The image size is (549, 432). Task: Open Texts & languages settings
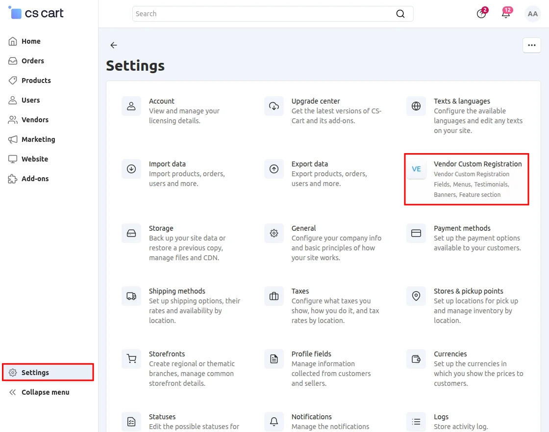pyautogui.click(x=462, y=101)
